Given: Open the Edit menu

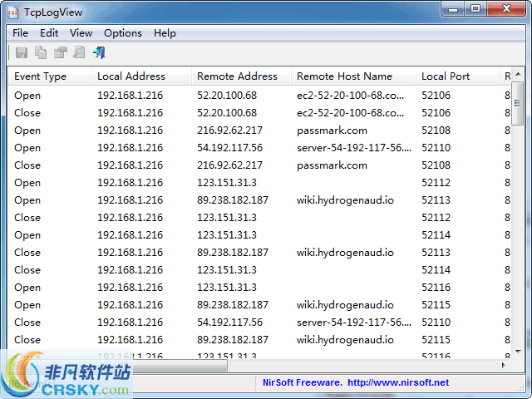Looking at the screenshot, I should [49, 33].
